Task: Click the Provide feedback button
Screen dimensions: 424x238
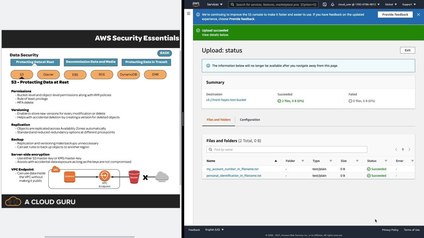Action: 395,15
